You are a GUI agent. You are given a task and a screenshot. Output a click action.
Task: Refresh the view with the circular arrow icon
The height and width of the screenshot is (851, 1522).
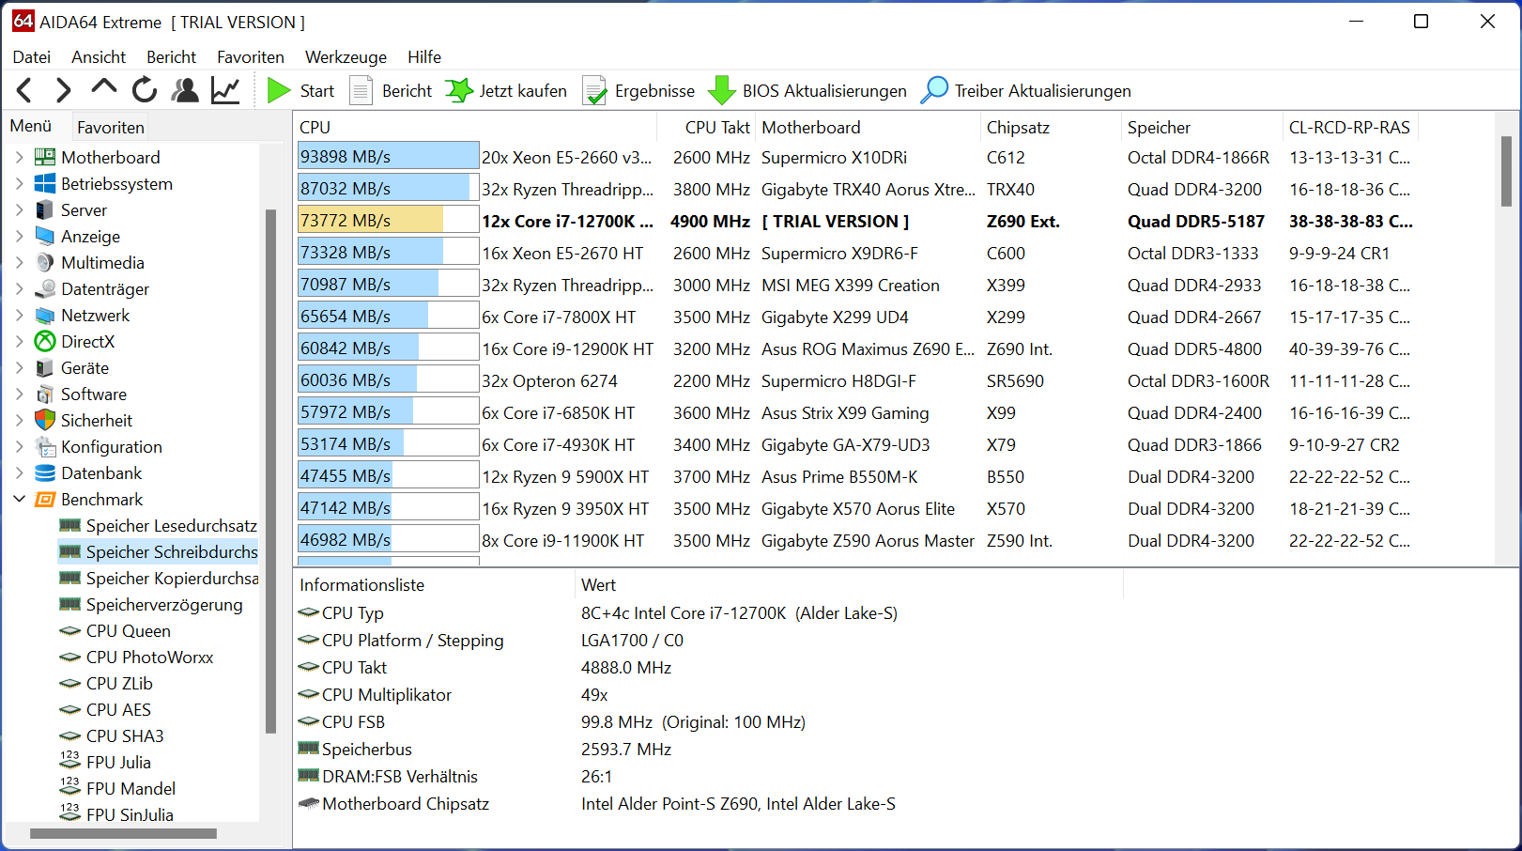(x=144, y=89)
